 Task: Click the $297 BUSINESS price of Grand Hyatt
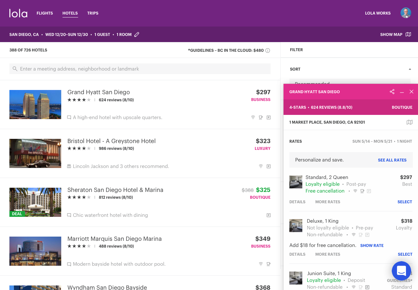click(x=261, y=95)
